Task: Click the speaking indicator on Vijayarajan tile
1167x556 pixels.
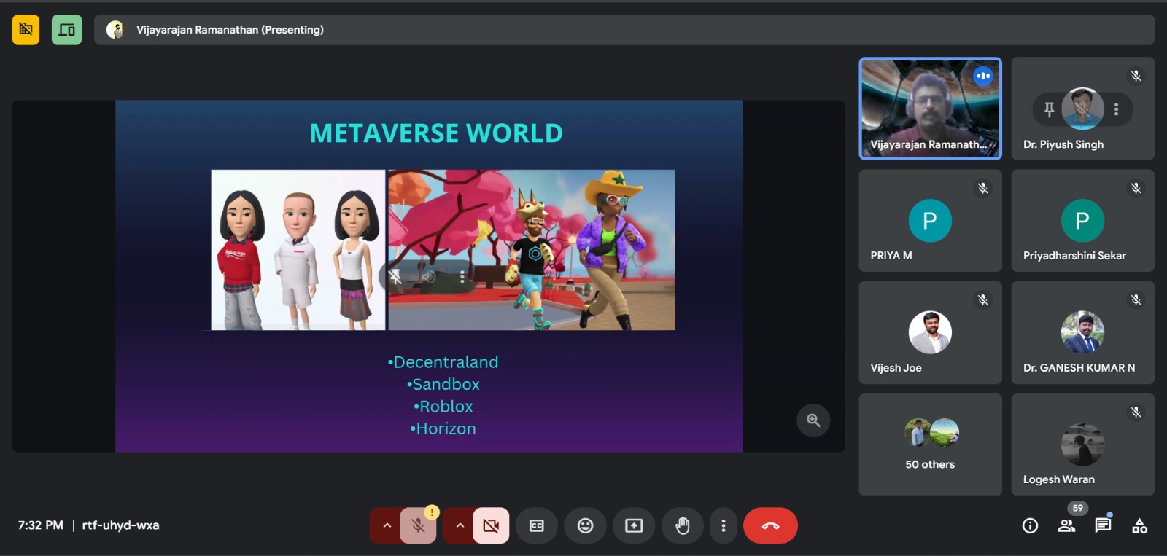Action: point(982,76)
